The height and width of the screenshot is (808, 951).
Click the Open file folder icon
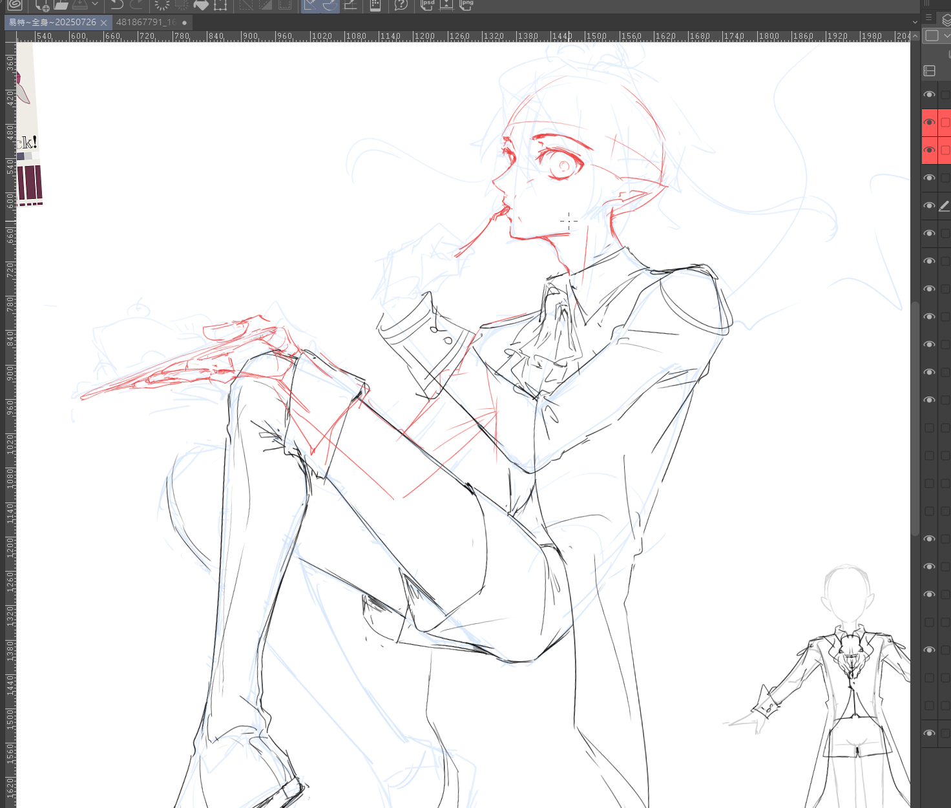click(x=61, y=5)
